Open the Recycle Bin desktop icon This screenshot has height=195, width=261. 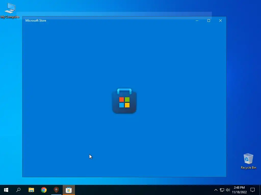[248, 161]
